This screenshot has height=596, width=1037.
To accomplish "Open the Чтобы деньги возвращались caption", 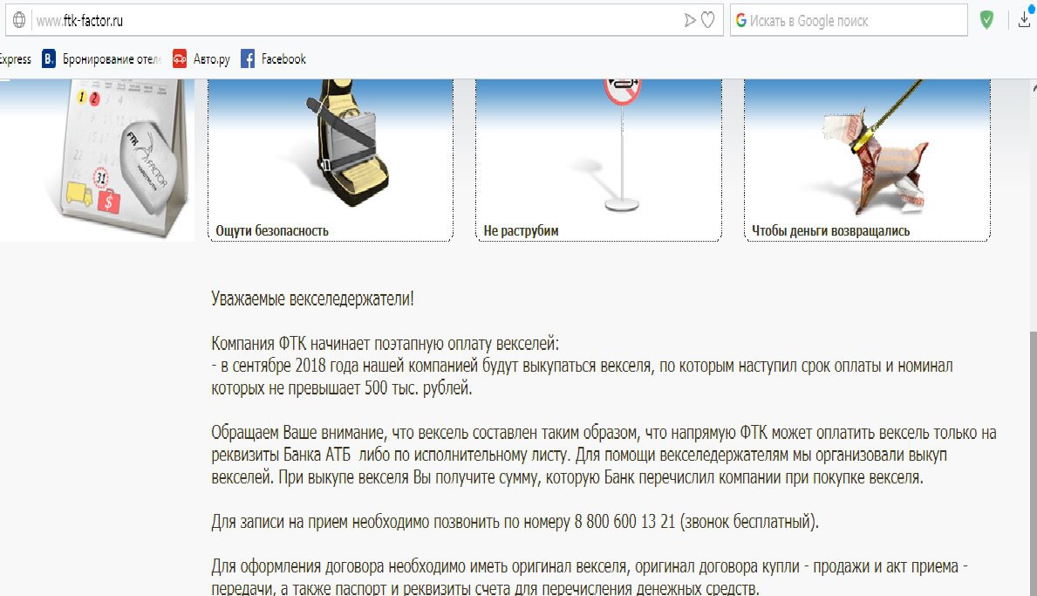I will point(830,231).
